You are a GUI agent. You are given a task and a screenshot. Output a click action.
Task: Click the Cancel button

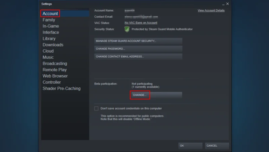point(217,146)
